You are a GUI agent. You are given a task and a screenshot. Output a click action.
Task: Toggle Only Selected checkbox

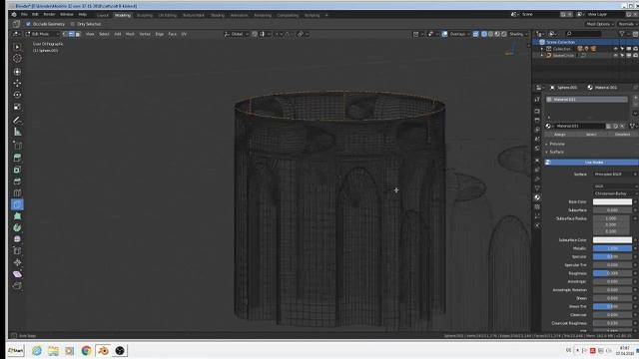pyautogui.click(x=73, y=24)
